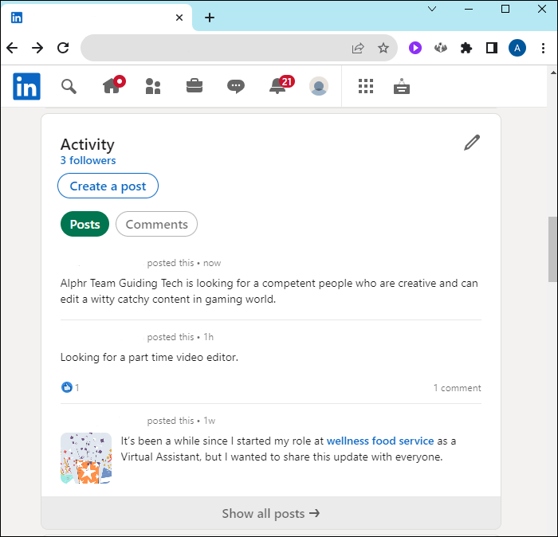Open Jobs via the briefcase icon
The height and width of the screenshot is (537, 558).
pos(195,86)
